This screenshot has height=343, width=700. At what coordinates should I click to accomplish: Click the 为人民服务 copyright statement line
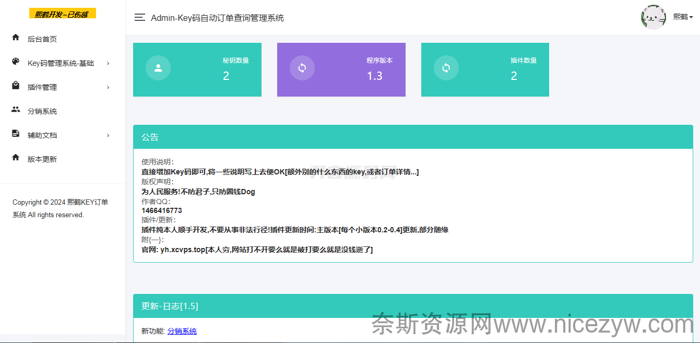coord(198,192)
